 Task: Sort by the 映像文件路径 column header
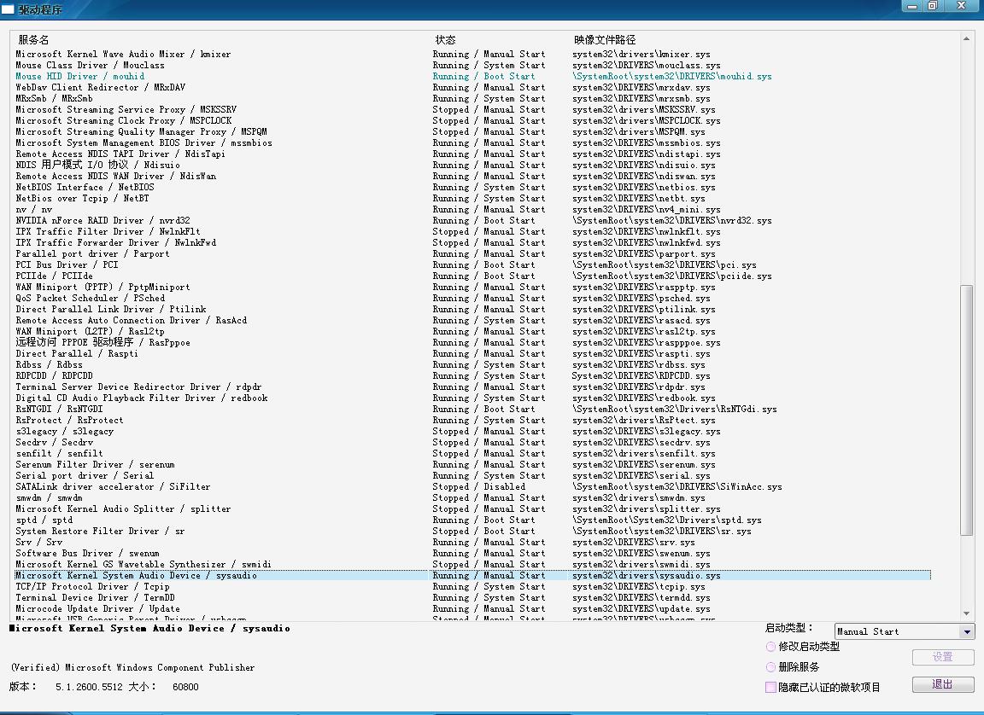pos(605,39)
